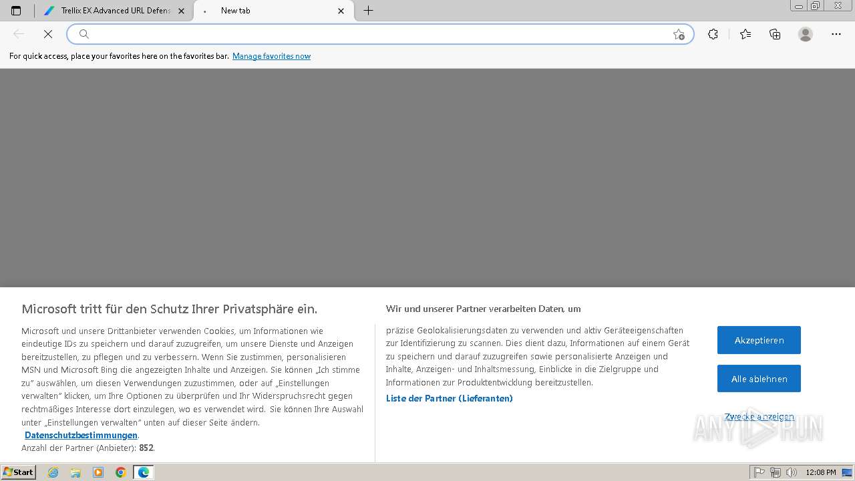Open the Favorites list icon
The height and width of the screenshot is (481, 855).
click(x=745, y=34)
